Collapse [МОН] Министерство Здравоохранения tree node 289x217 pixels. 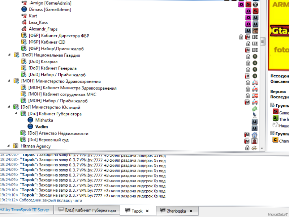coord(9,81)
